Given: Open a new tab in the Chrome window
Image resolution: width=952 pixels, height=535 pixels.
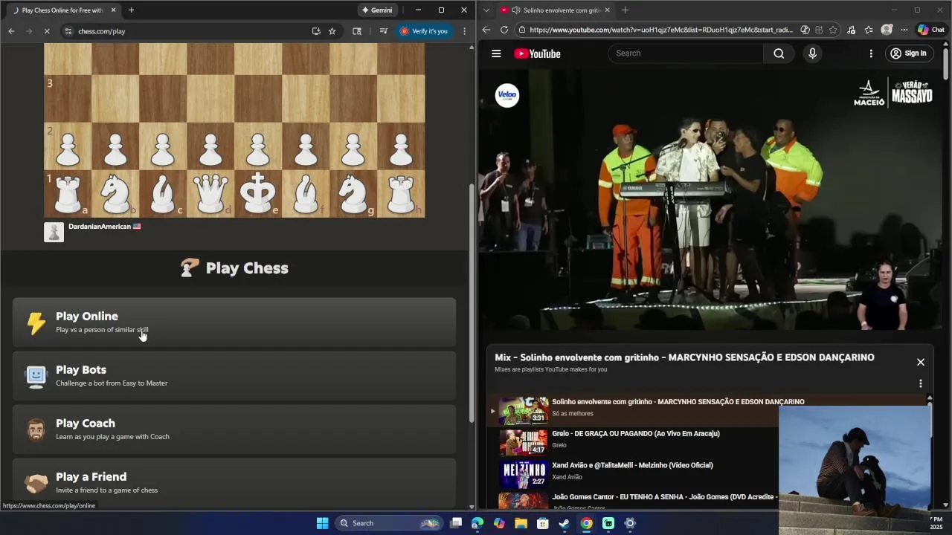Looking at the screenshot, I should pos(131,10).
